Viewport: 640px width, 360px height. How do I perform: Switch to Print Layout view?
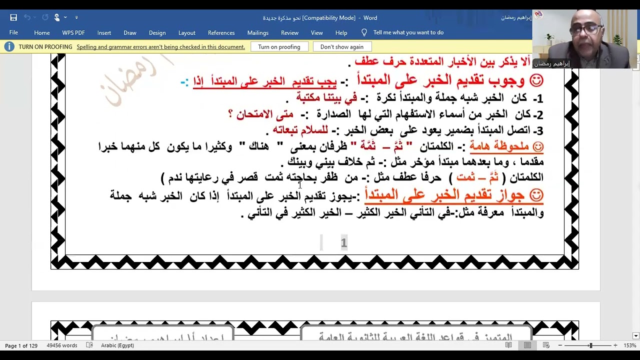[x=527, y=345]
